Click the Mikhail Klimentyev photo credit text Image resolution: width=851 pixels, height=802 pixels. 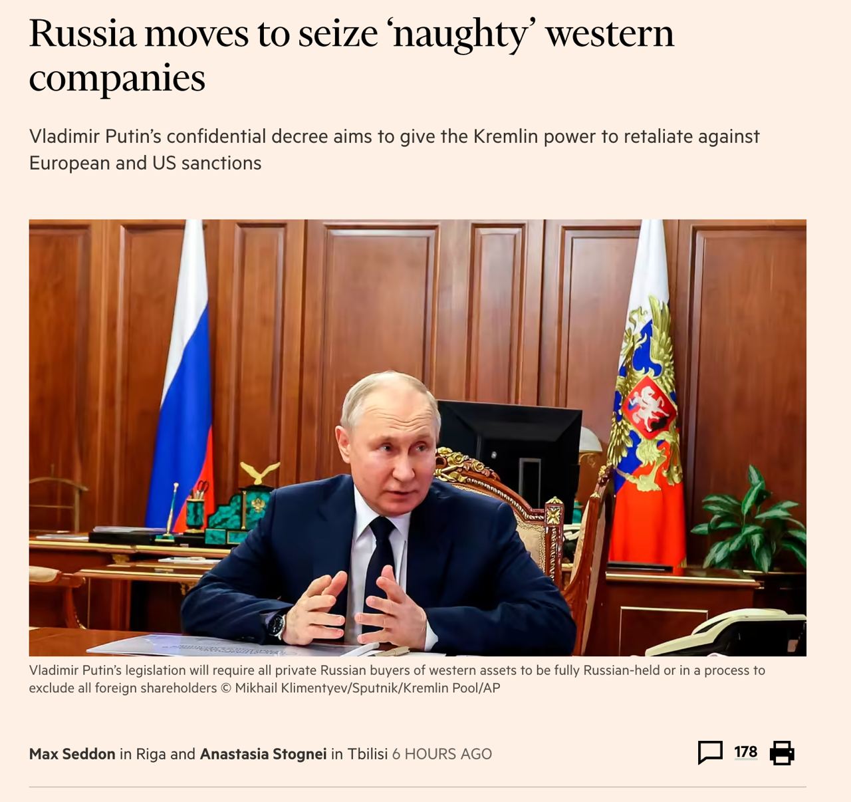[360, 688]
